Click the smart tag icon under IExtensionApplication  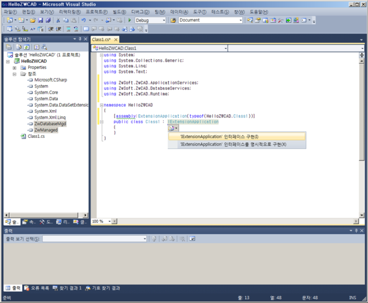point(173,128)
